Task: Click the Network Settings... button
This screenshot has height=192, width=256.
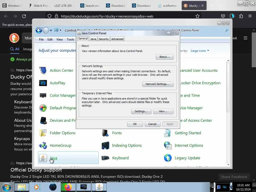Action: click(157, 84)
